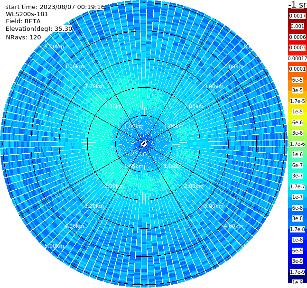Choose the 3e-7 colorbar value
Screen dimensions: 307x288
coord(298,176)
